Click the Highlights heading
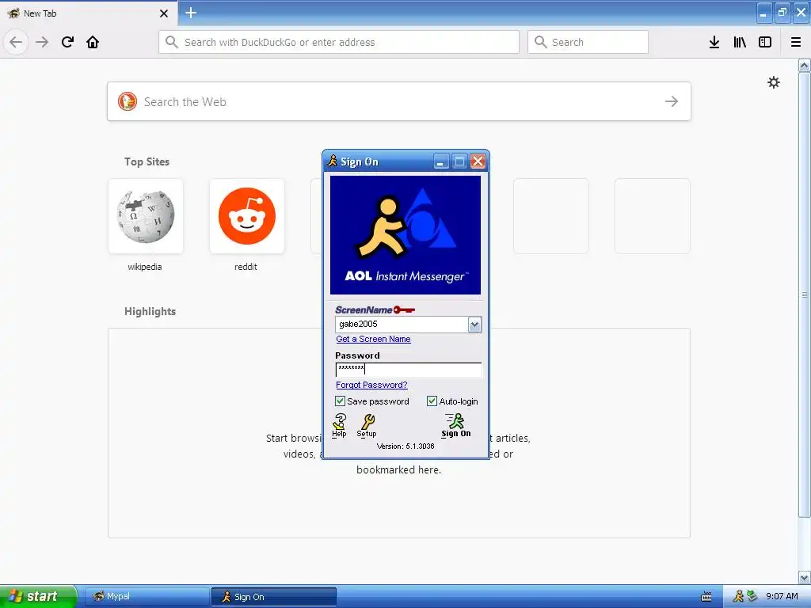This screenshot has width=811, height=608. [150, 311]
